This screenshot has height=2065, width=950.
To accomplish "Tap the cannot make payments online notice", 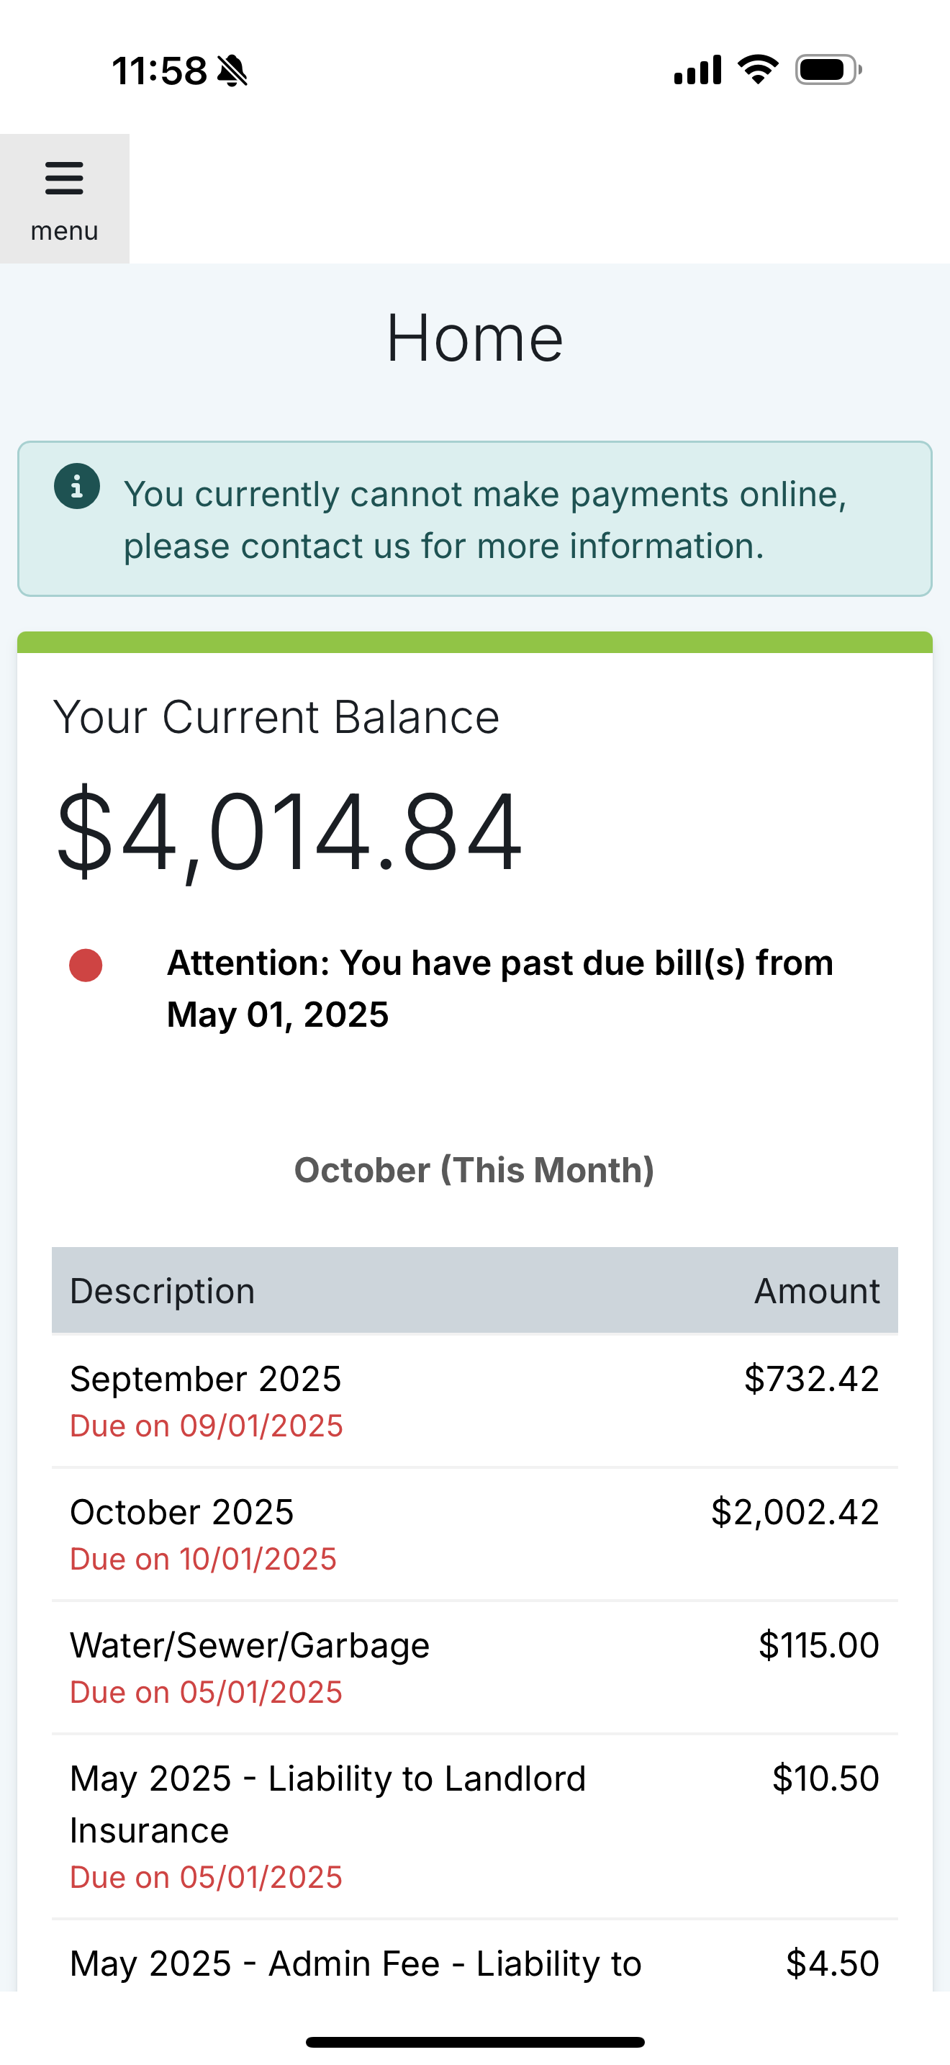I will coord(484,519).
